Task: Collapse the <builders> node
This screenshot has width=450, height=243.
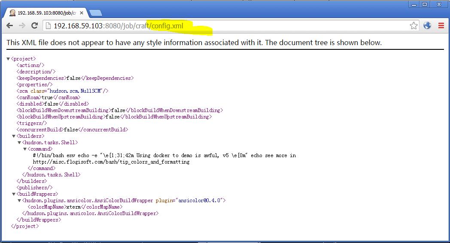Action: 14,136
